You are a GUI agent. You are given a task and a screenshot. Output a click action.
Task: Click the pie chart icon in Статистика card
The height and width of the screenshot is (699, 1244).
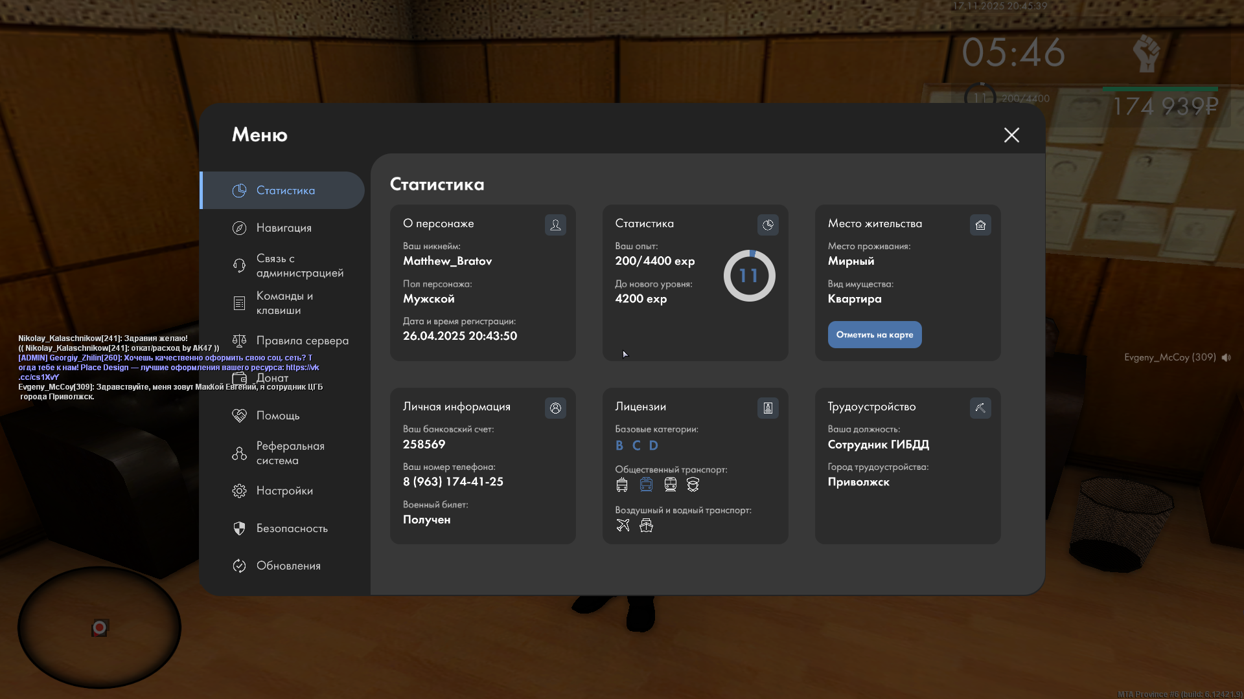tap(768, 225)
